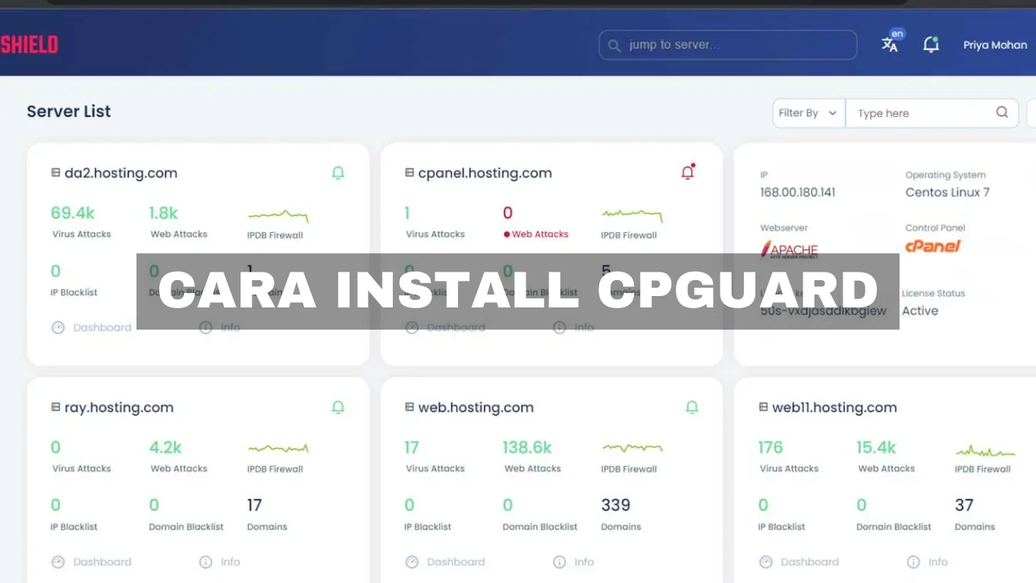Click the Active license status
This screenshot has width=1036, height=583.
pyautogui.click(x=920, y=311)
